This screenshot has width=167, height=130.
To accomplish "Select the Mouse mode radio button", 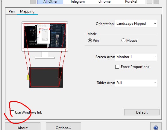I will [123, 41].
